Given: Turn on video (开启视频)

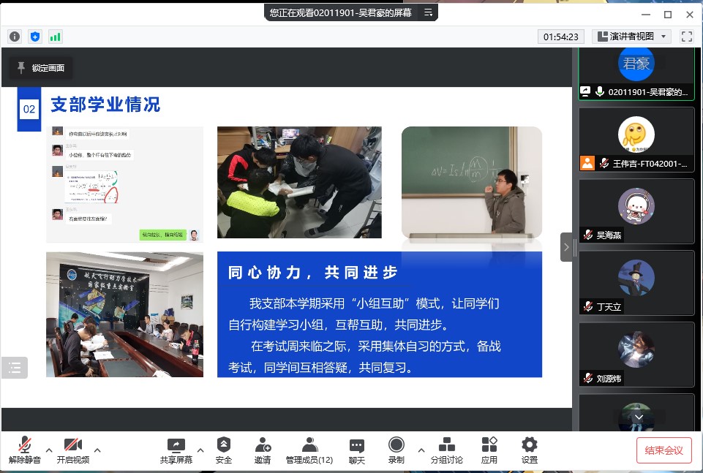Looking at the screenshot, I should click(73, 450).
